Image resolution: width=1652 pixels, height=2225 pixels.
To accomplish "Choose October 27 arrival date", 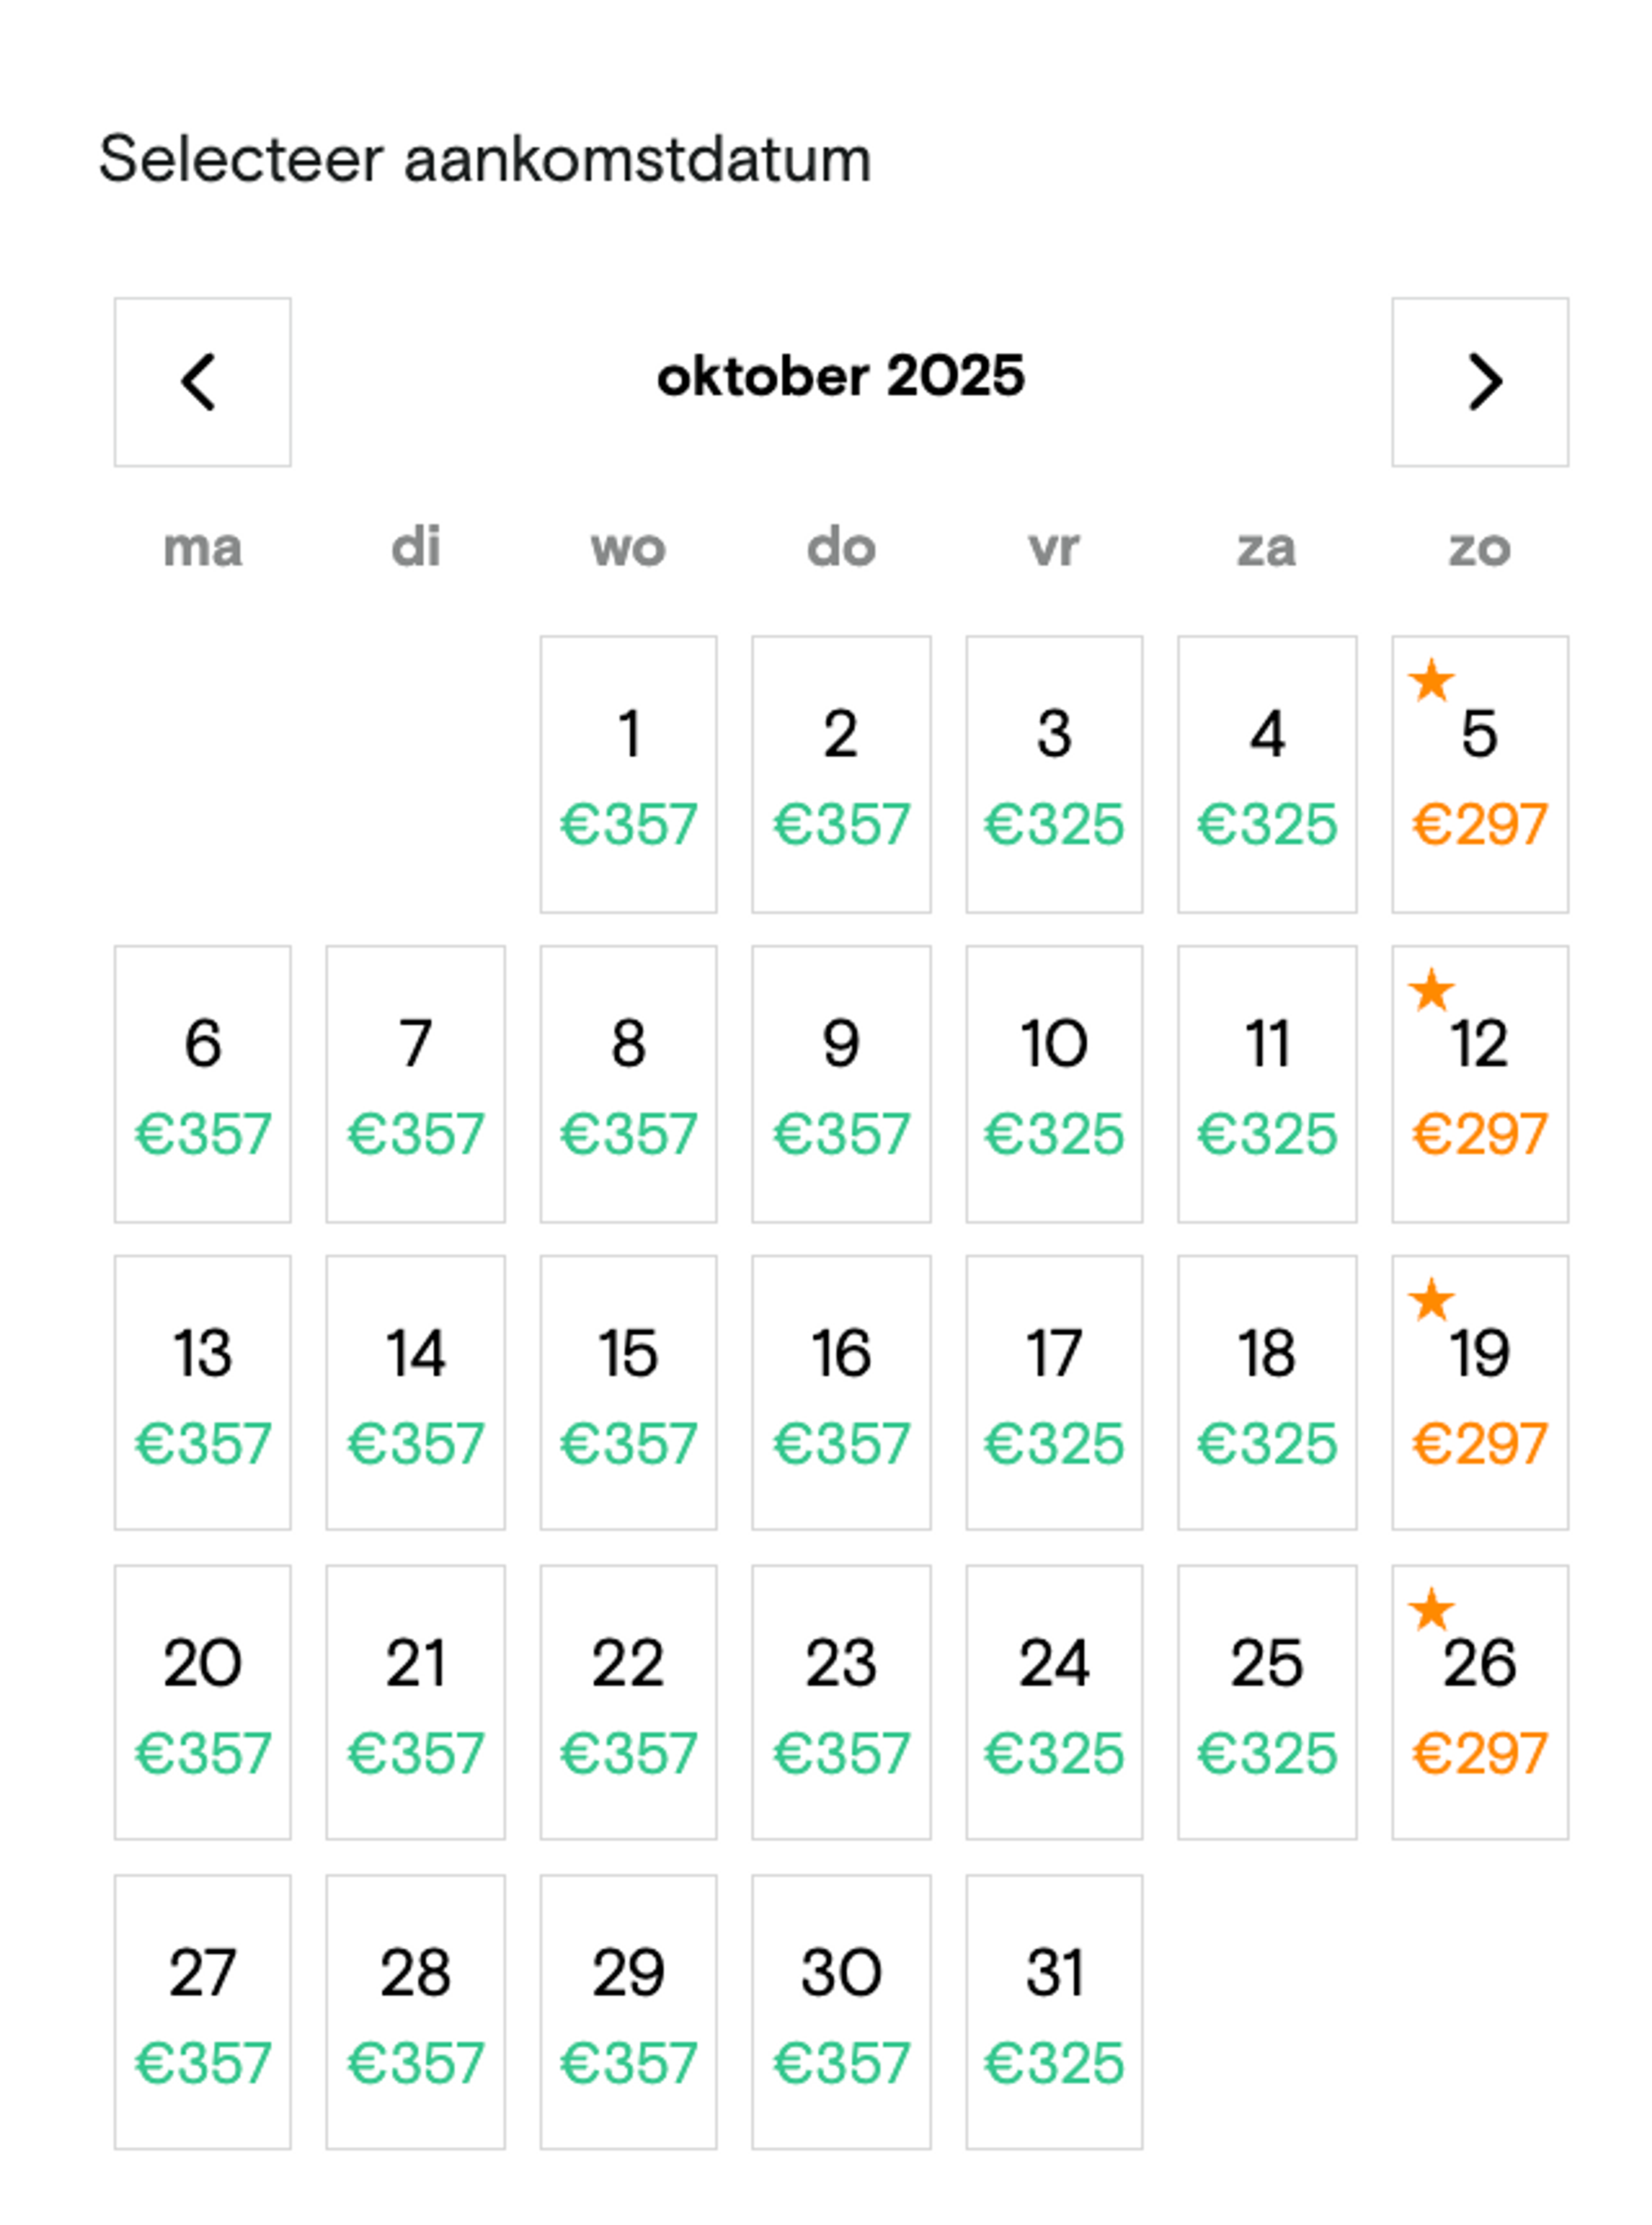I will coord(202,2011).
